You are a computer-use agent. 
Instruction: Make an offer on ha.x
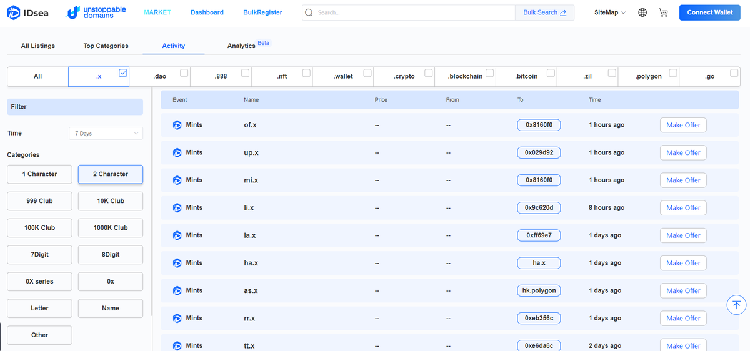(683, 263)
